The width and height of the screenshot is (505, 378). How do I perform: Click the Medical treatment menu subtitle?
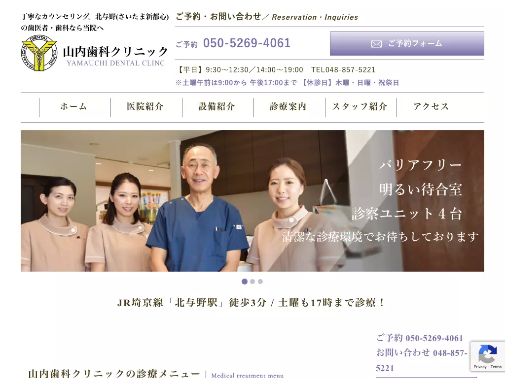tap(248, 375)
